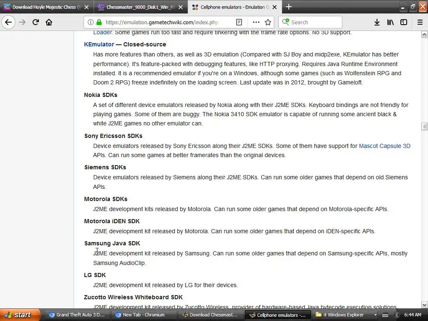This screenshot has height=321, width=428.
Task: Switch to New Tab - Chromium taskbar window
Action: [x=143, y=315]
